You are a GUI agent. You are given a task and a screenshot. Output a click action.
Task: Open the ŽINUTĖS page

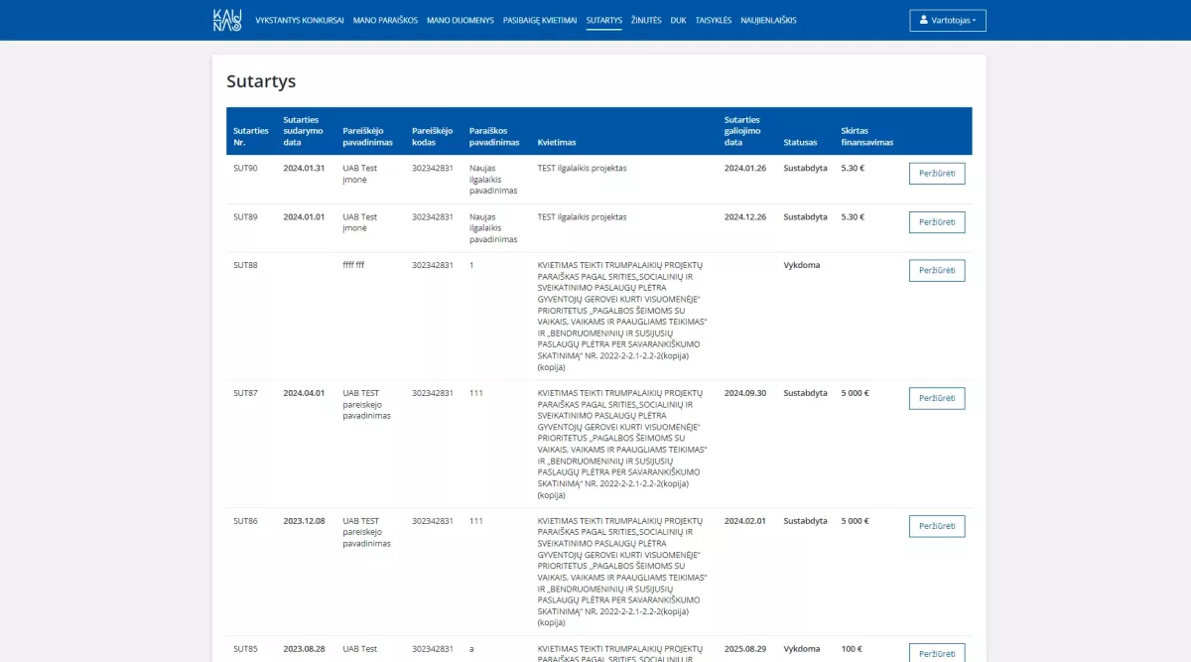[x=646, y=19]
